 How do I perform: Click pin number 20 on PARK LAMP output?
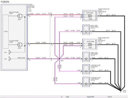coord(30,60)
